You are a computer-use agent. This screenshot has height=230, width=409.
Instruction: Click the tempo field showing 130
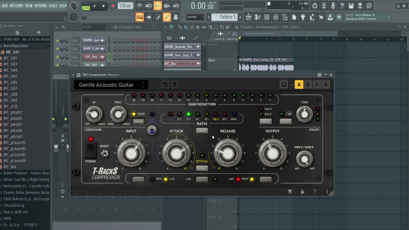(126, 6)
